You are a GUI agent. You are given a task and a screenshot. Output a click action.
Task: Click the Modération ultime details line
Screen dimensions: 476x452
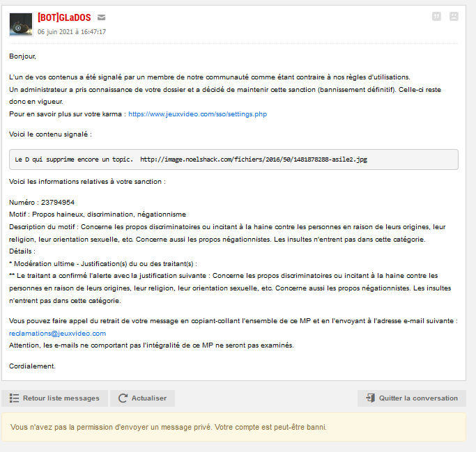pos(103,264)
